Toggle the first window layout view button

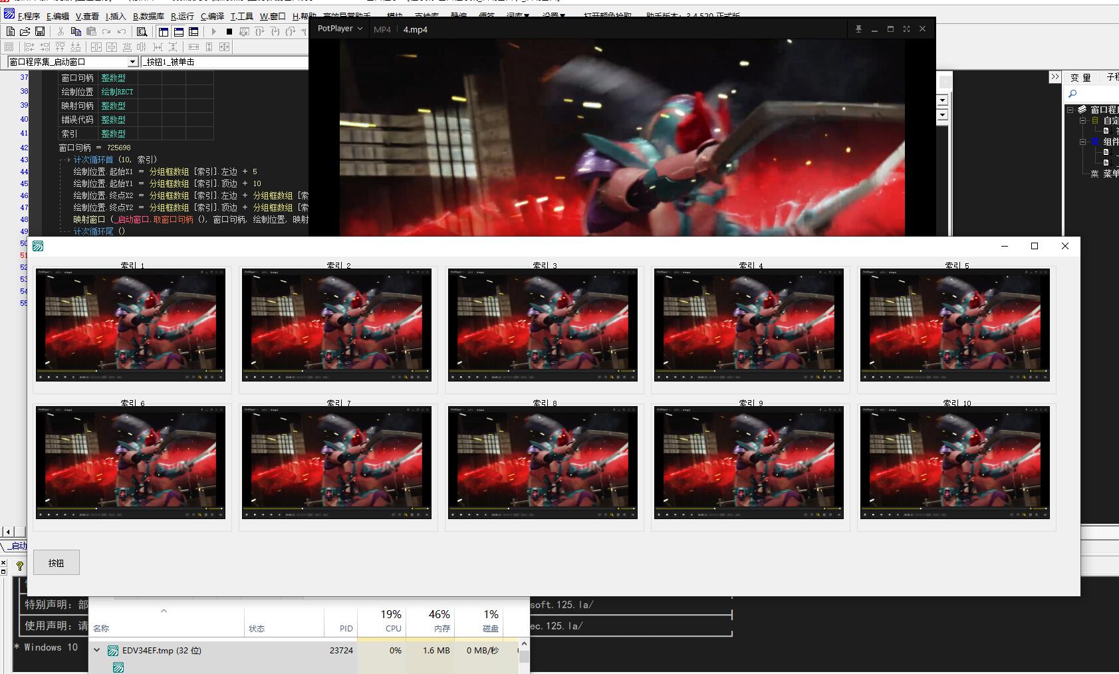point(164,31)
